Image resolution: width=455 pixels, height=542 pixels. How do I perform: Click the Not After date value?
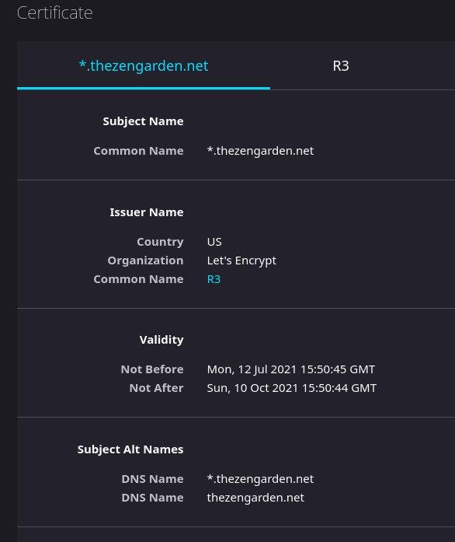(292, 388)
